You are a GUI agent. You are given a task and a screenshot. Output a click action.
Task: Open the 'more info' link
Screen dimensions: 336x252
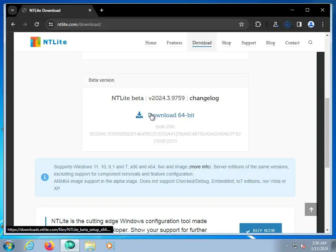pos(200,167)
